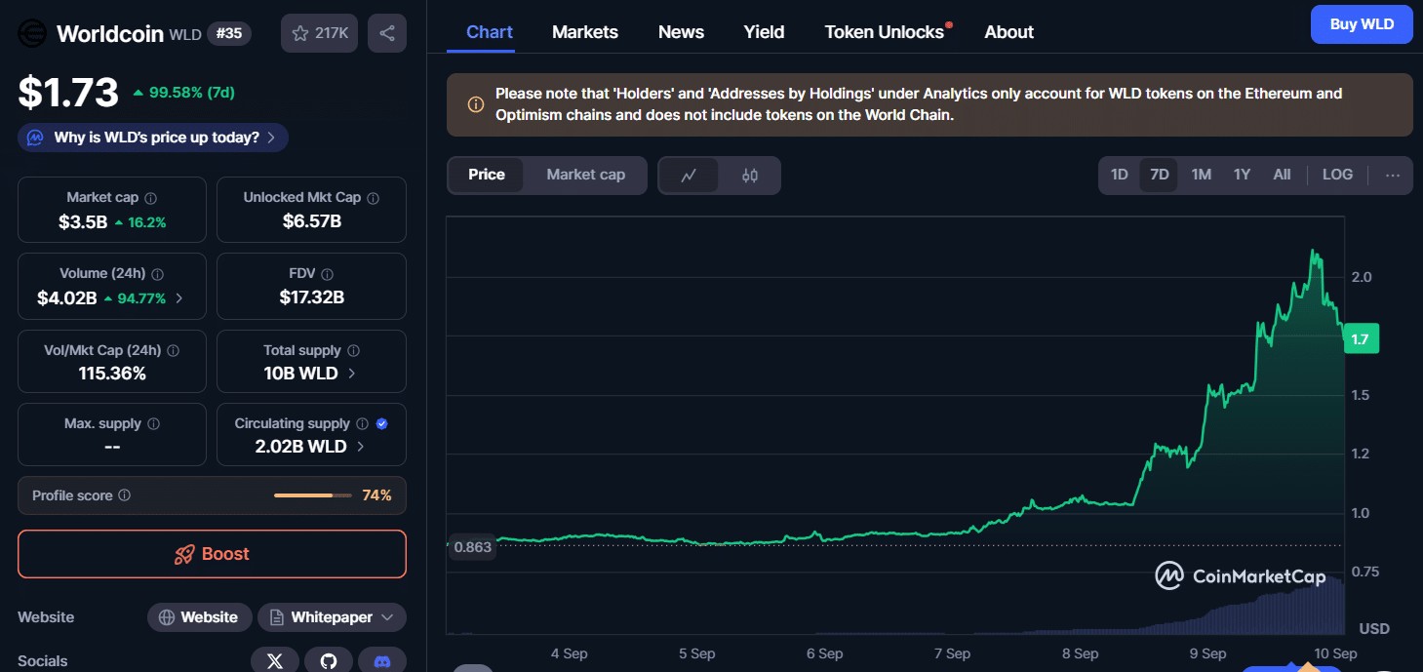This screenshot has height=672, width=1423.
Task: Set chart range to All
Action: click(1282, 175)
